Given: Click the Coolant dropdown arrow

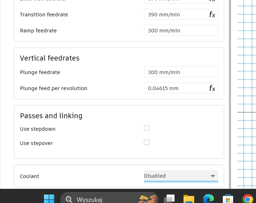Looking at the screenshot, I should 212,176.
